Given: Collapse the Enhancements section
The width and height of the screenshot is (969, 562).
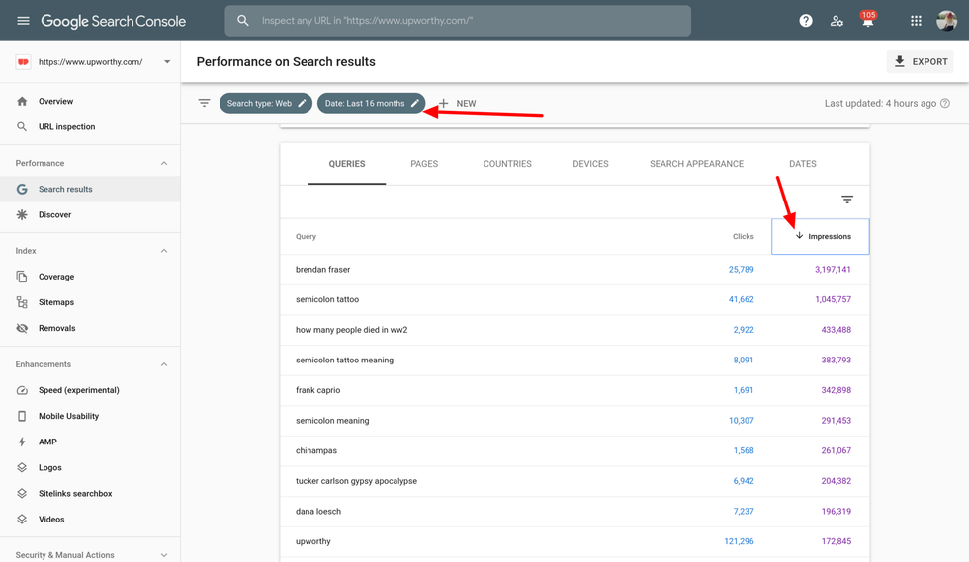Looking at the screenshot, I should pos(164,364).
